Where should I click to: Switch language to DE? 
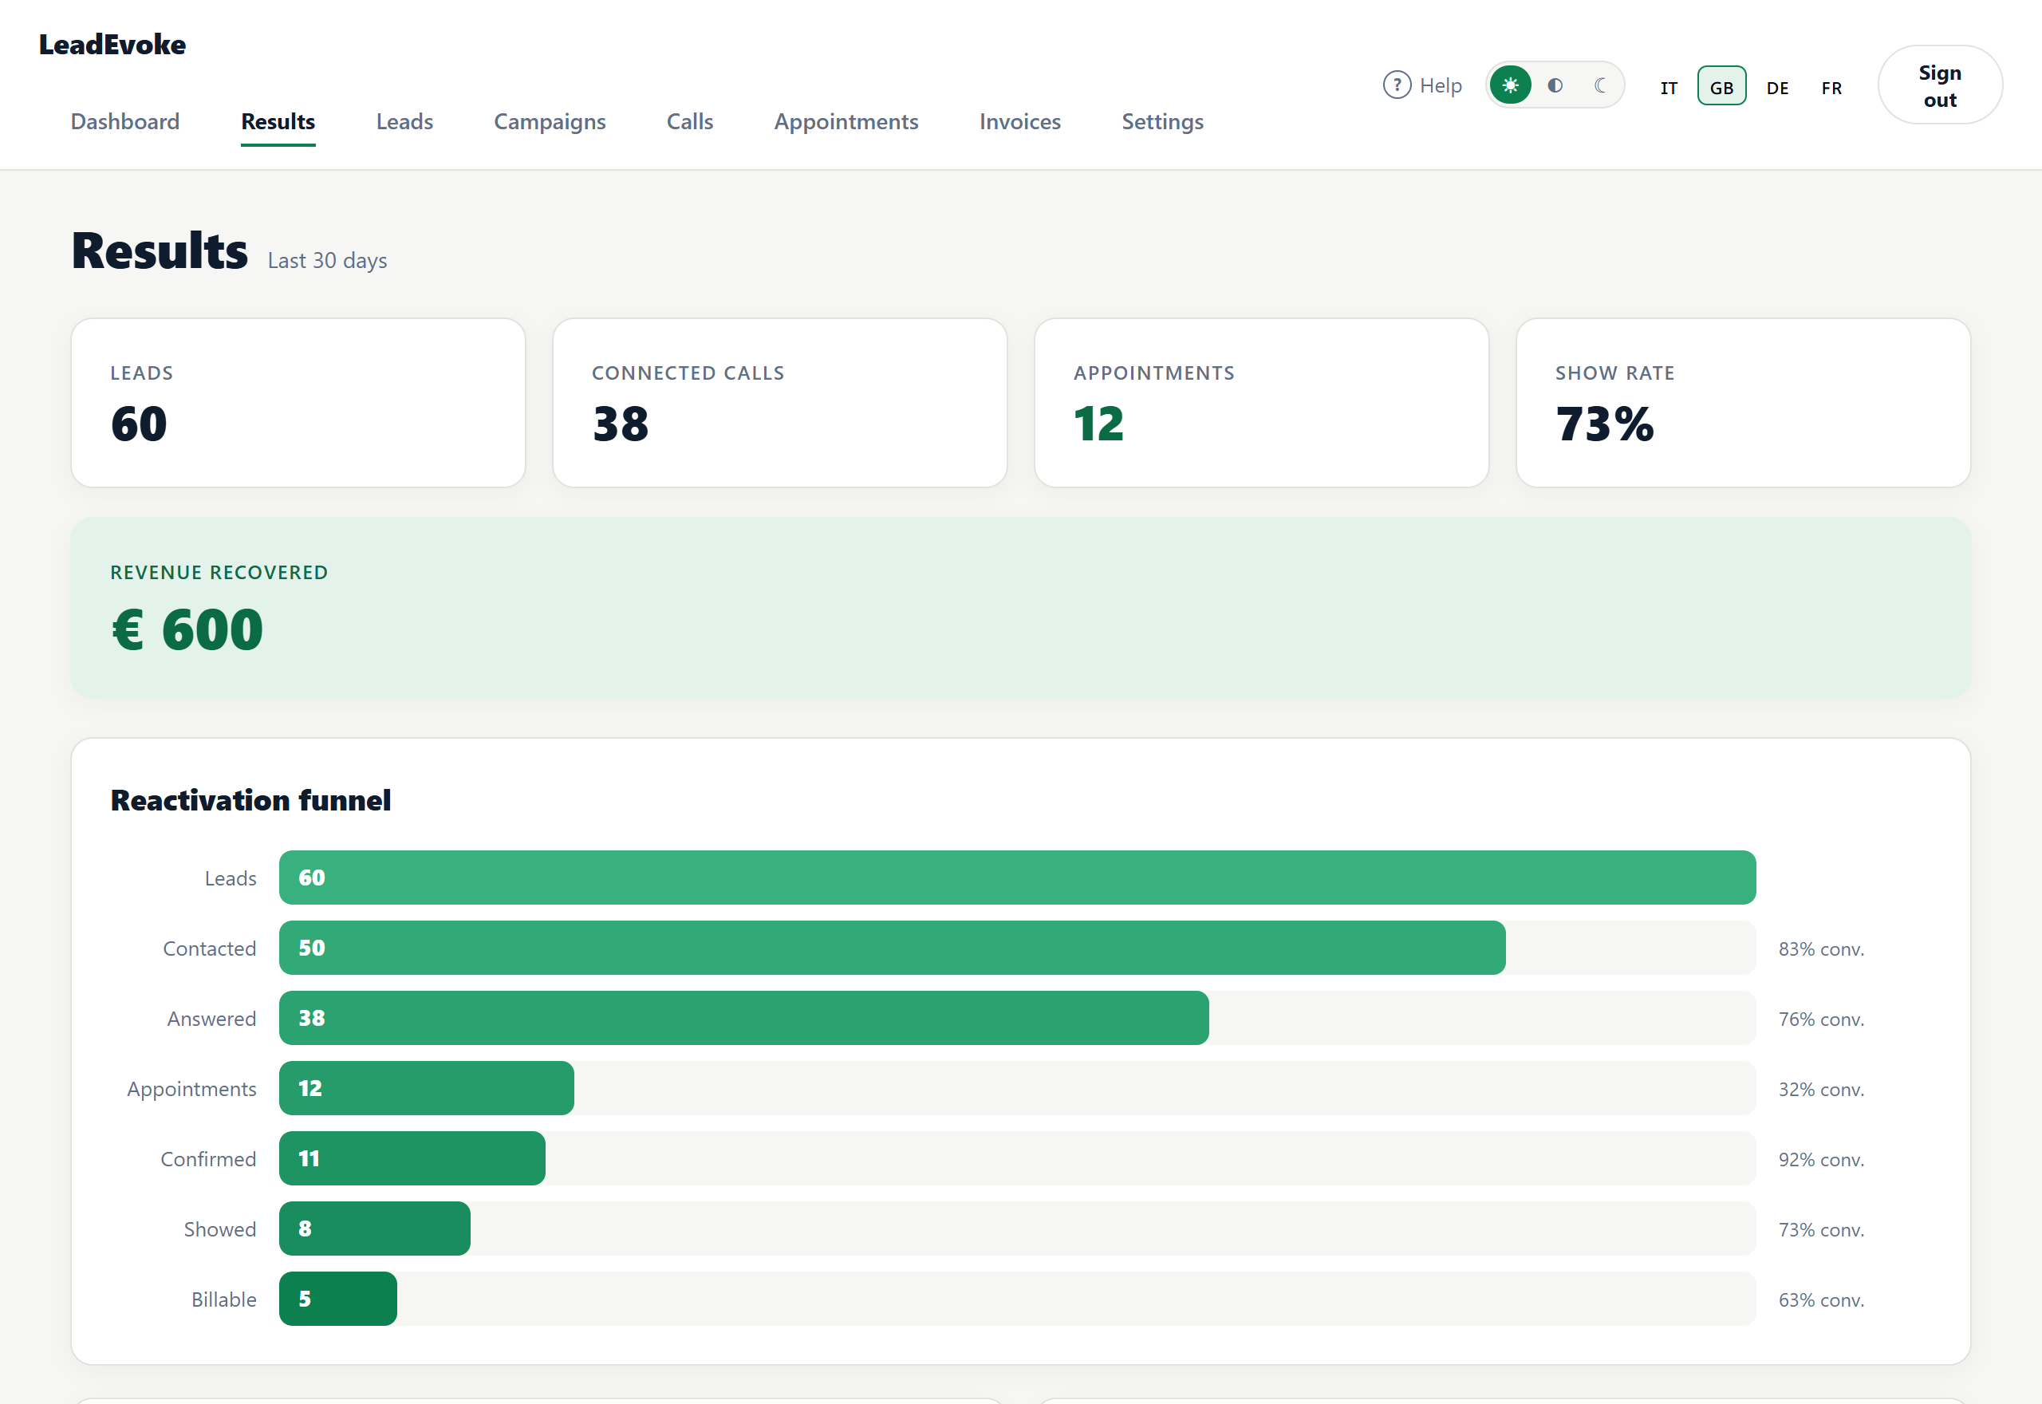coord(1777,87)
